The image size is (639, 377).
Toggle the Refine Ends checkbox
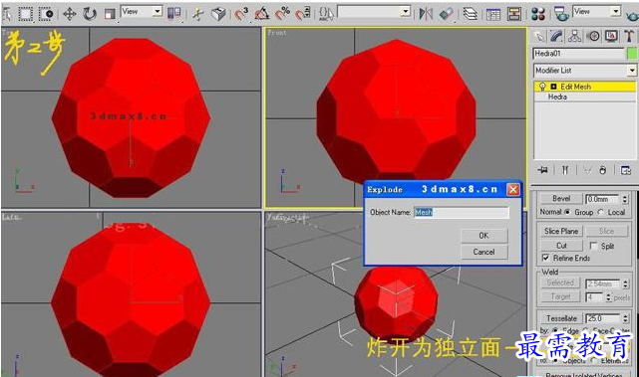[x=545, y=258]
